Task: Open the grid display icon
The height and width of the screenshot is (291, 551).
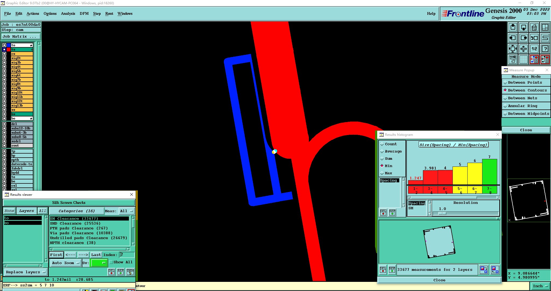Action: pyautogui.click(x=523, y=59)
